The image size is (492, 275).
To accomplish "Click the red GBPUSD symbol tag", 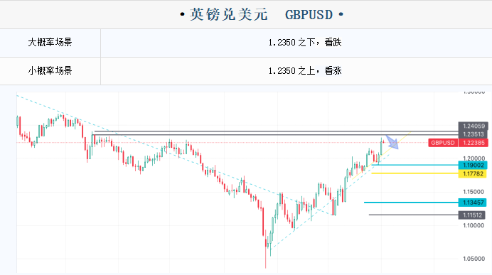I will point(443,143).
